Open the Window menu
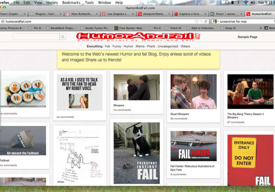275x192 pixels. (x=104, y=3)
